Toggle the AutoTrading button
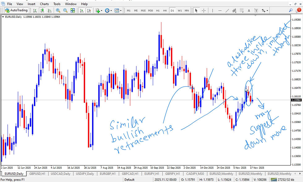 [16, 10]
